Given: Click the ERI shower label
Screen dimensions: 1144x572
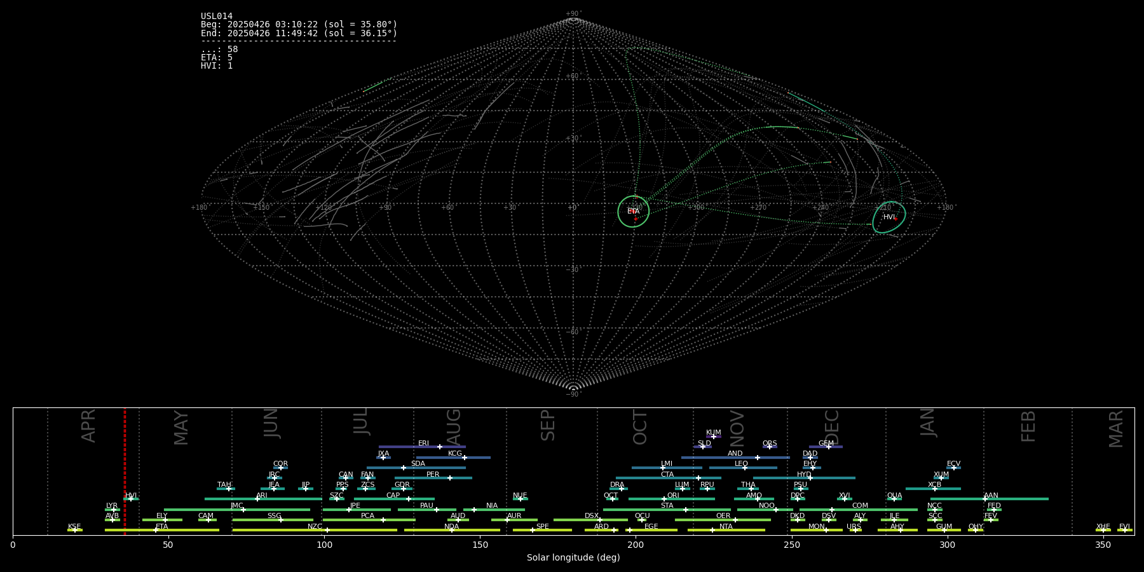Looking at the screenshot, I should click(x=423, y=444).
